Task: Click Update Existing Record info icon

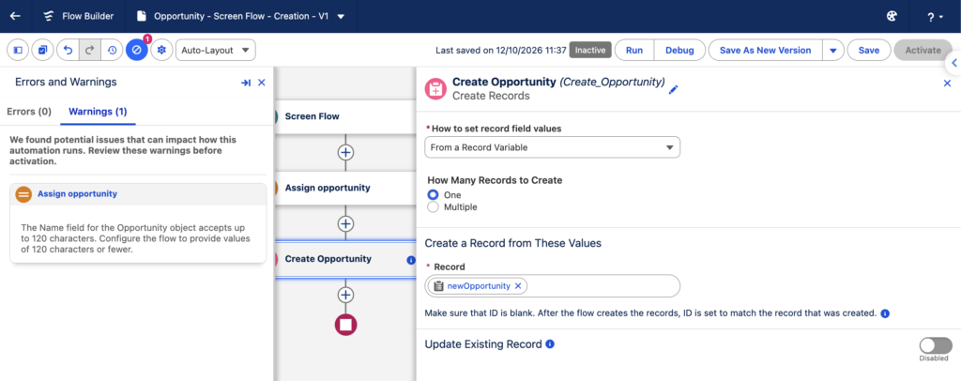Action: pyautogui.click(x=550, y=344)
